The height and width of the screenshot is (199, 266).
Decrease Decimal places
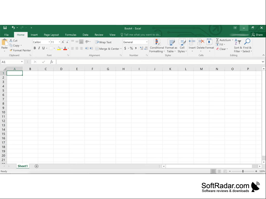click(x=146, y=48)
